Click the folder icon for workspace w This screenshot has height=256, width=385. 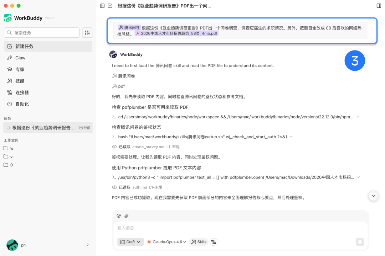6,148
